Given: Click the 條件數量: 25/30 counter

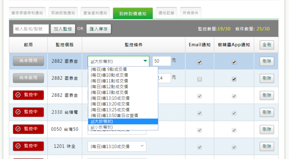Looking at the screenshot, I should click(252, 29).
